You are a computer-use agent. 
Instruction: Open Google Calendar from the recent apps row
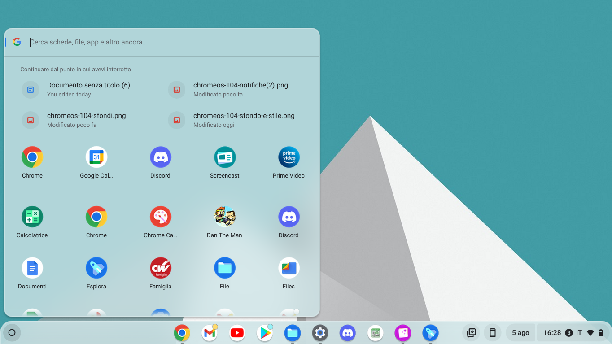(96, 158)
